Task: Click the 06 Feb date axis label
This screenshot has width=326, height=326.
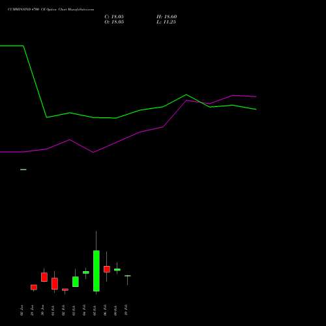Action: point(105,310)
